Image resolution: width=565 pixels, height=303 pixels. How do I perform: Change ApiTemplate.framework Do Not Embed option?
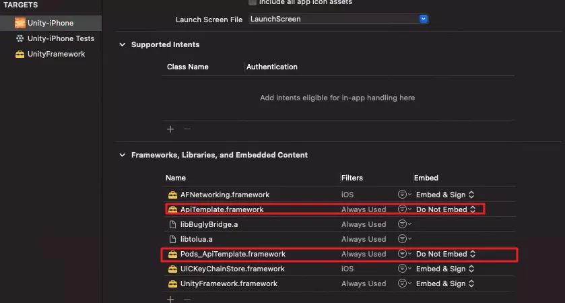click(x=446, y=209)
